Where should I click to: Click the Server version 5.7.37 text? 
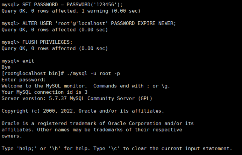pos(77,98)
